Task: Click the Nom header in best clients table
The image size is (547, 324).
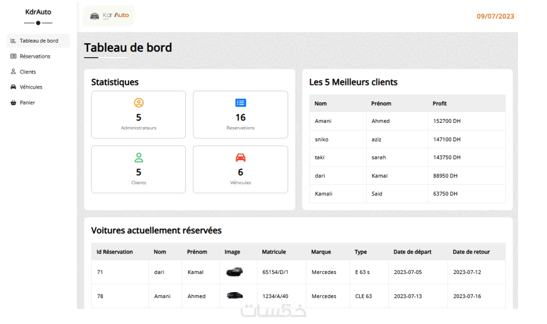Action: coord(321,104)
